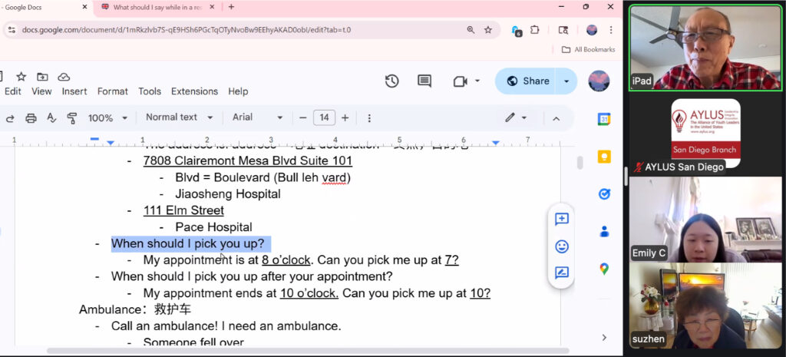Image resolution: width=786 pixels, height=357 pixels.
Task: Open the All Bookmarks folder
Action: [x=588, y=50]
